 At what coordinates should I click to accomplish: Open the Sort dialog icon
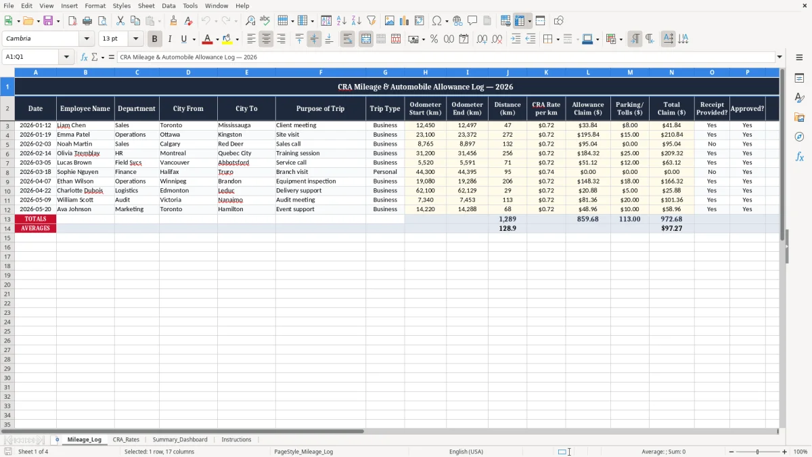326,21
